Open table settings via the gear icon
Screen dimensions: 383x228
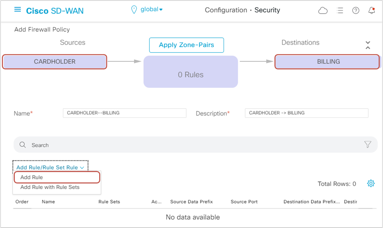(371, 183)
